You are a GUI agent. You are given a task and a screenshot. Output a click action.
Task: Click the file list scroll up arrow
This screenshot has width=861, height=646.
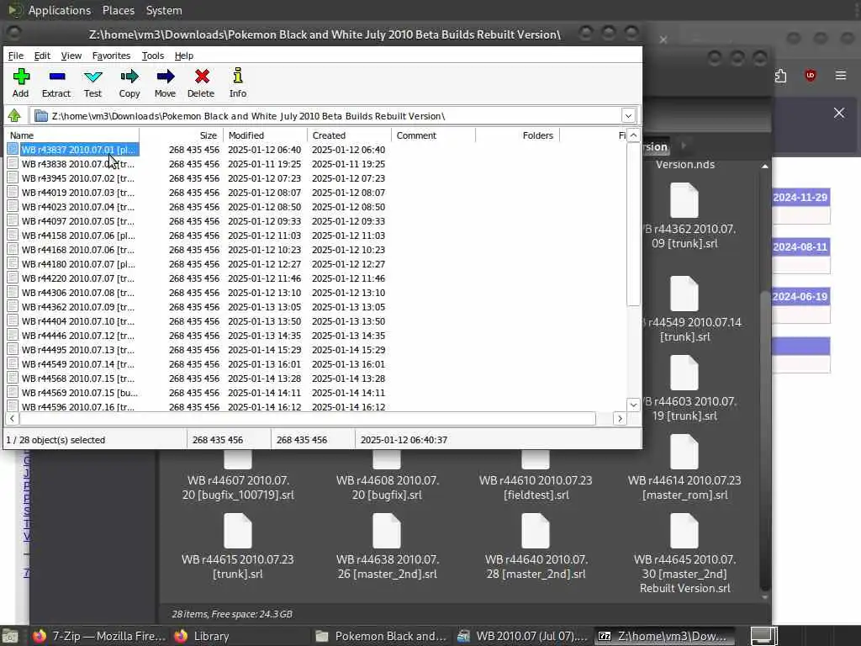[x=633, y=135]
